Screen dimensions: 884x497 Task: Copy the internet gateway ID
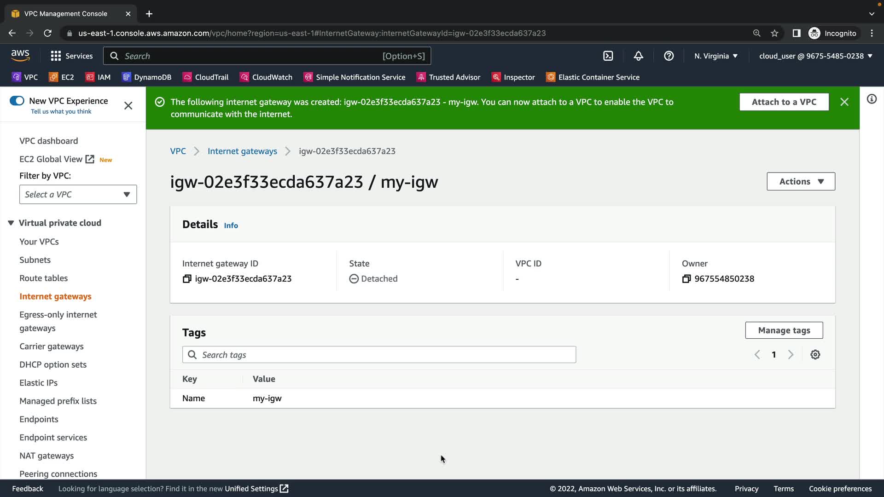(187, 279)
